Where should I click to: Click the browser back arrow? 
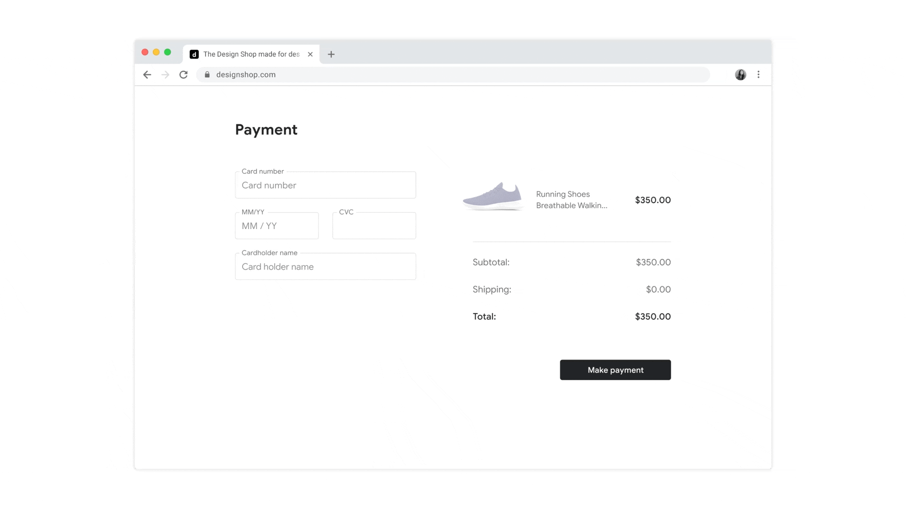[x=147, y=74]
